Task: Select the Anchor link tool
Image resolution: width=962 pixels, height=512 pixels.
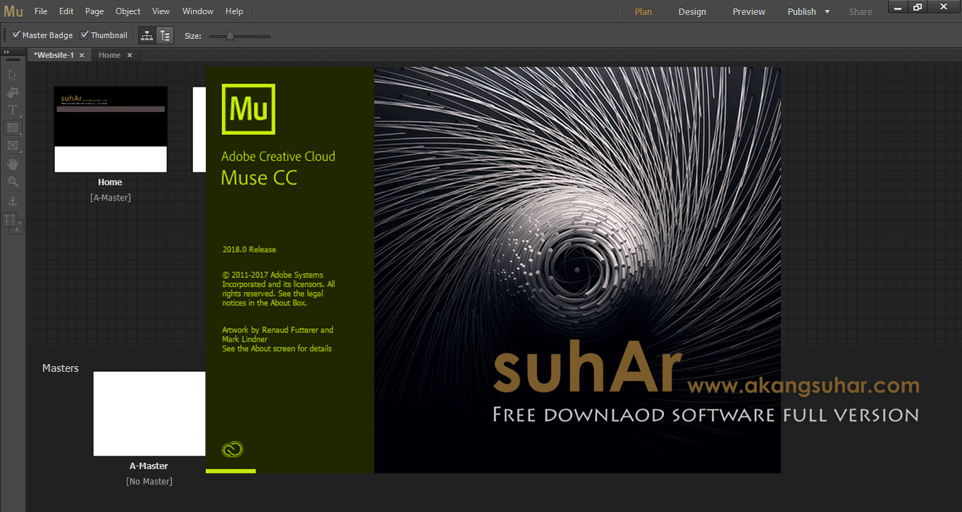Action: tap(13, 201)
